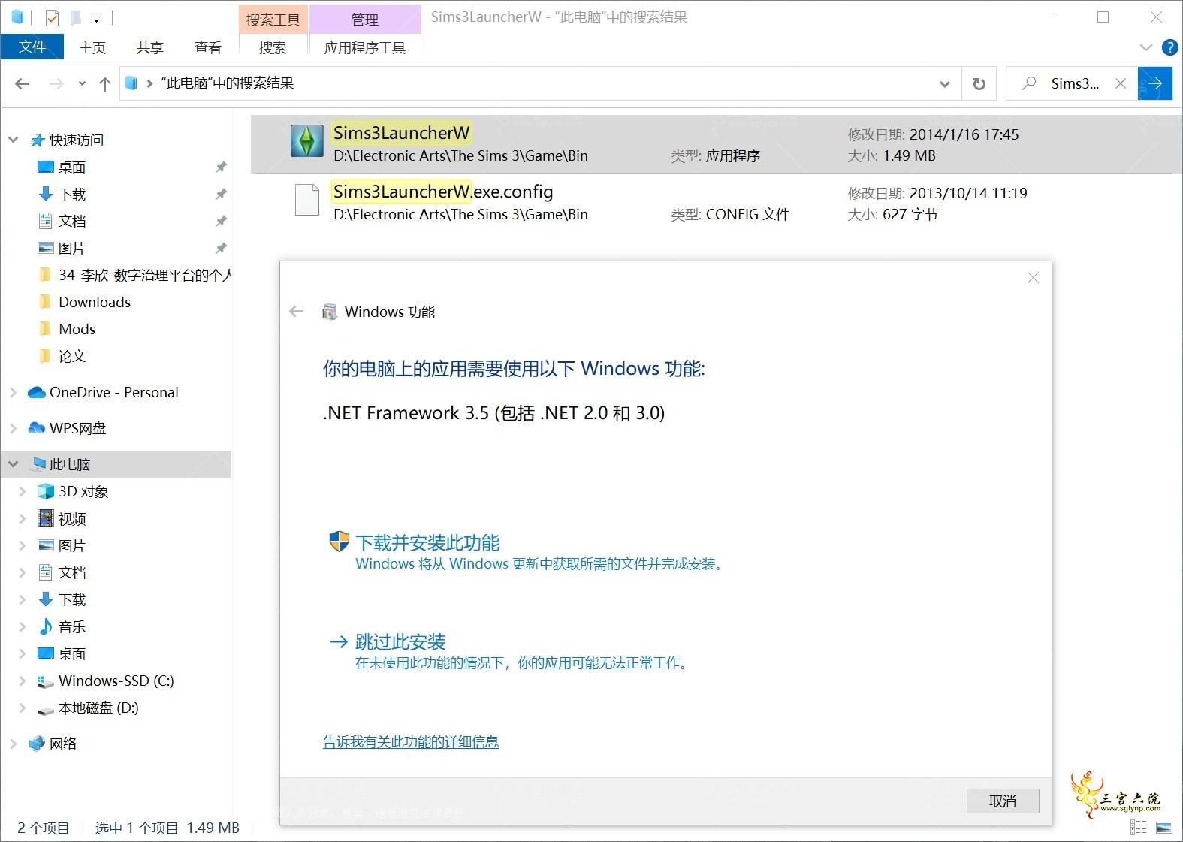The height and width of the screenshot is (842, 1183).
Task: Switch to the 主页 ribbon tab
Action: [x=92, y=47]
